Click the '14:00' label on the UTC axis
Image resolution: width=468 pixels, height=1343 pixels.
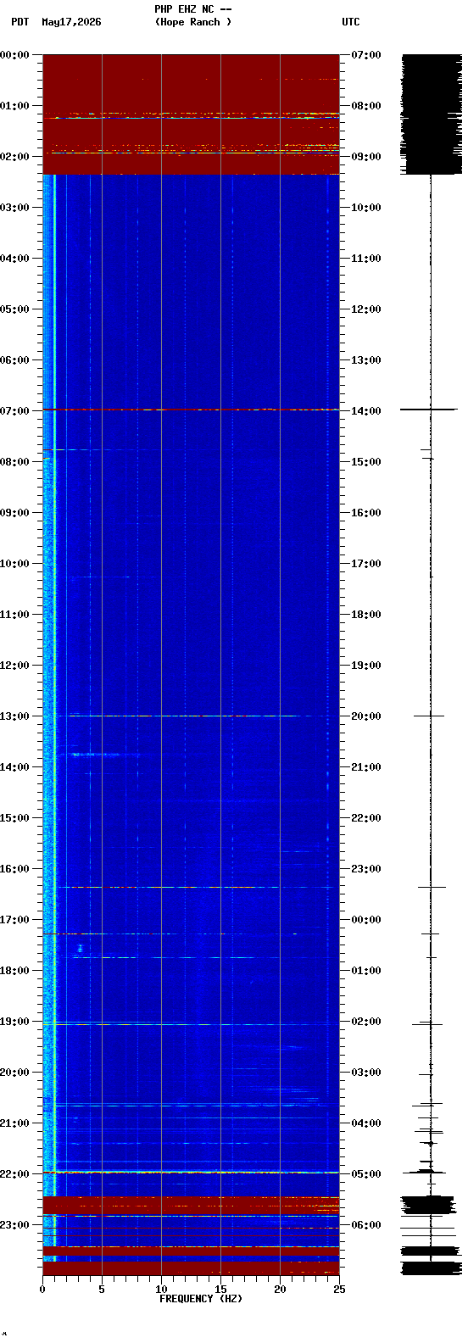pos(366,411)
